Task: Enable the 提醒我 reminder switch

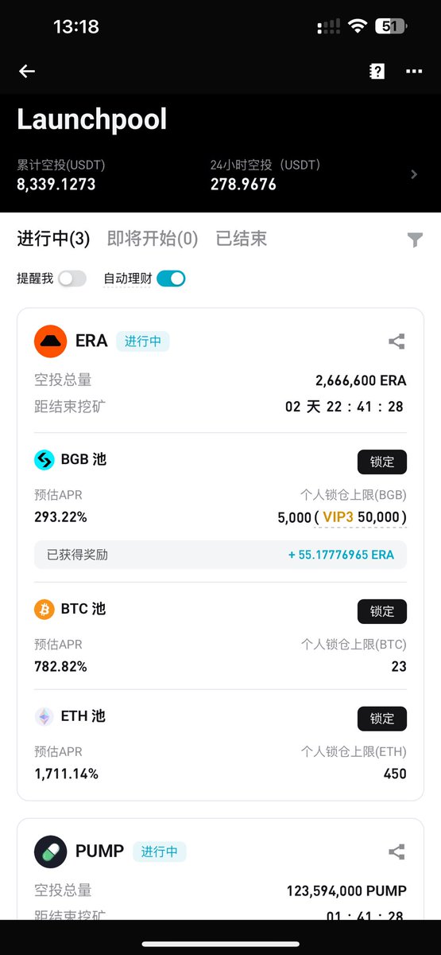Action: (72, 279)
